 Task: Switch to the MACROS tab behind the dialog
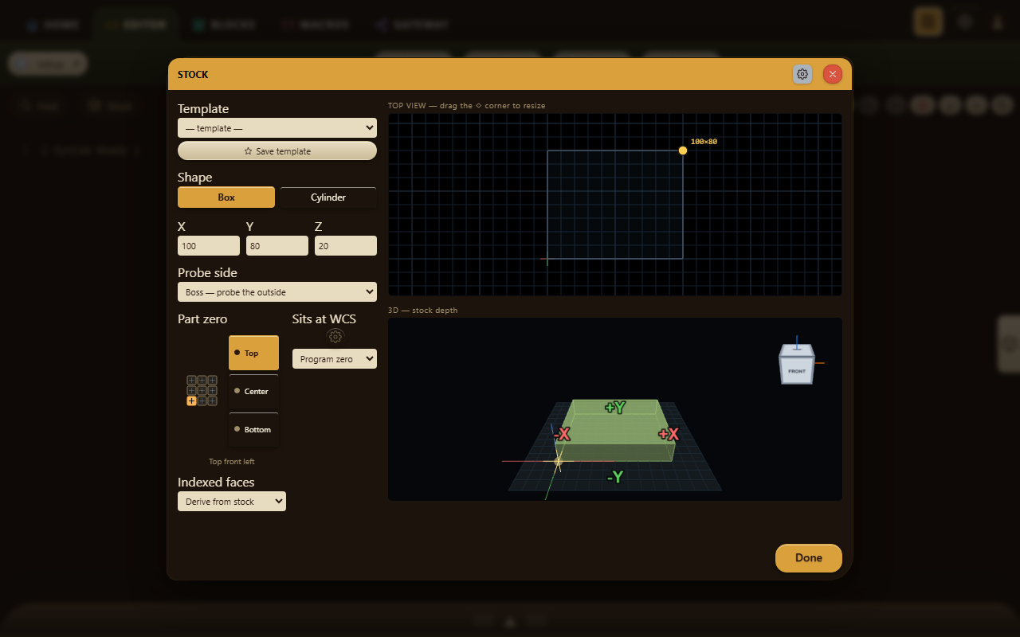click(x=315, y=25)
